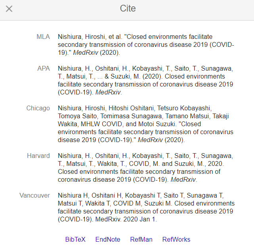
Task: Click italic MedRxiv in the Harvard citation
Action: pos(183,180)
